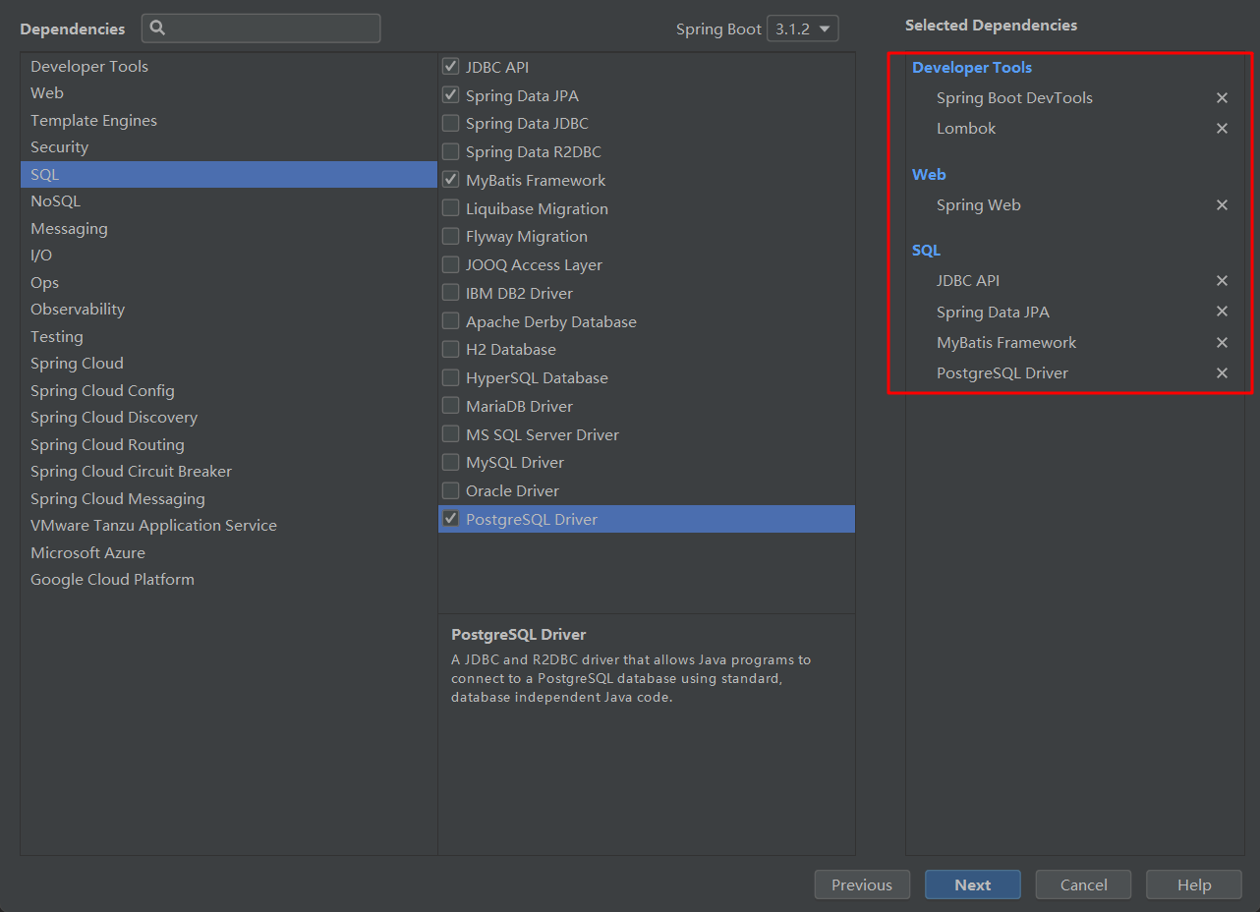Remove Spring Web from selected dependencies

coord(1222,205)
